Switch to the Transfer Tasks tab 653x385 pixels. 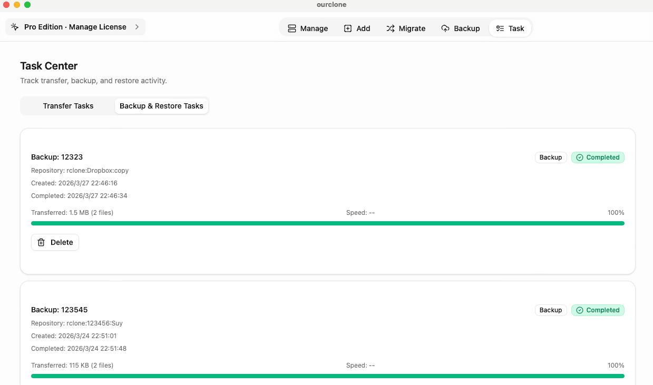point(68,106)
